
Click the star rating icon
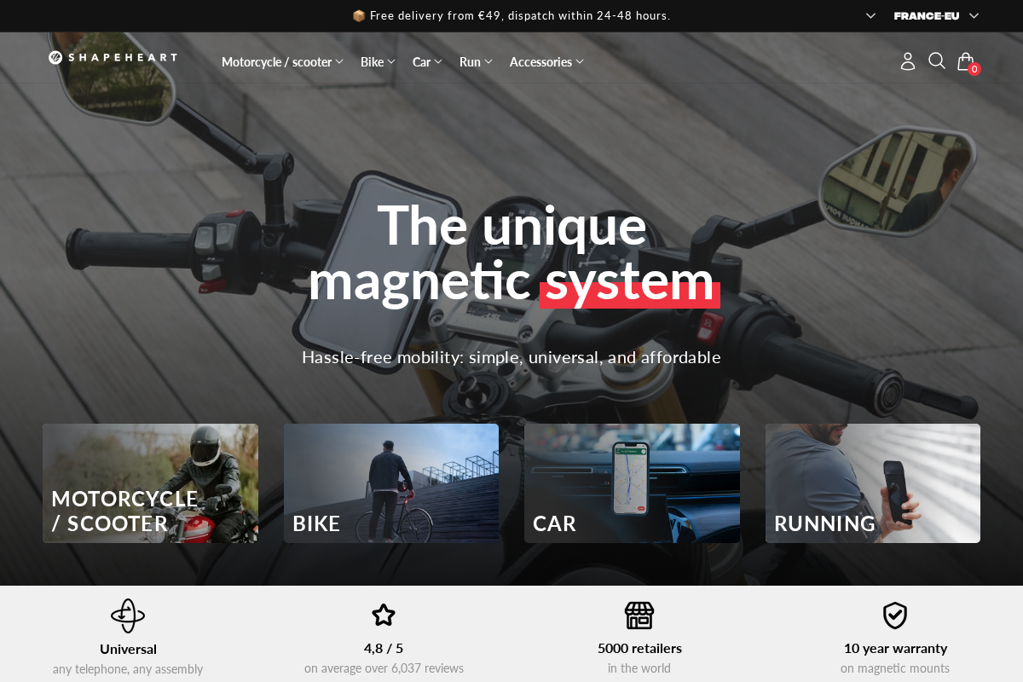pyautogui.click(x=384, y=614)
